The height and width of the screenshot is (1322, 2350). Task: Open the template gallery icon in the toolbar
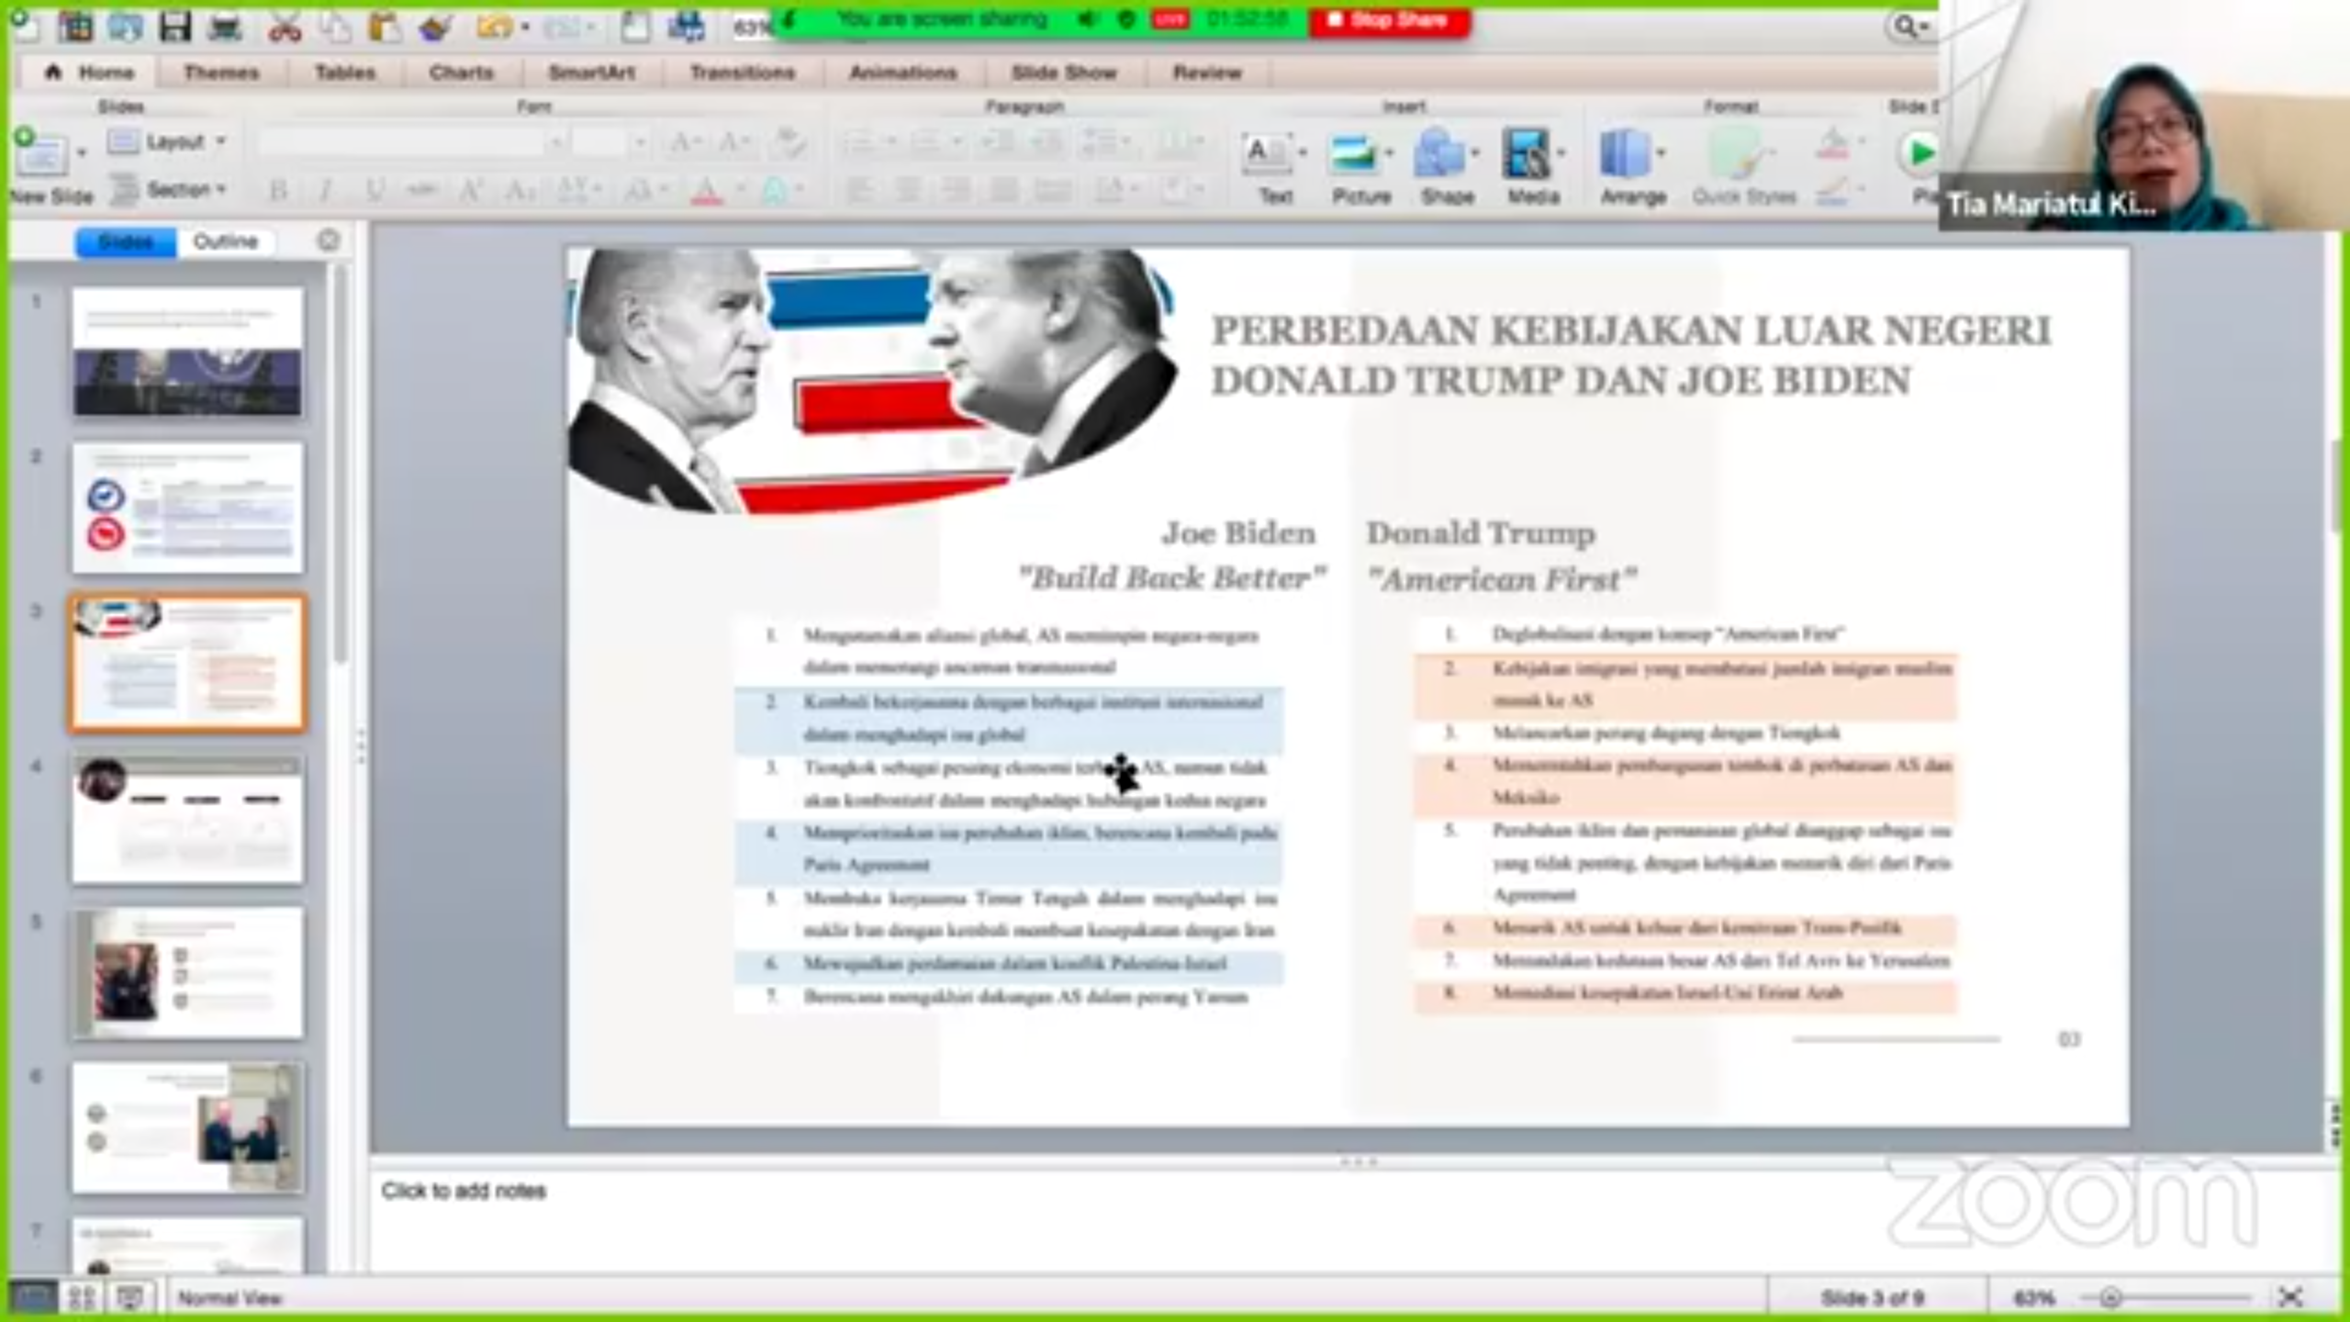75,28
